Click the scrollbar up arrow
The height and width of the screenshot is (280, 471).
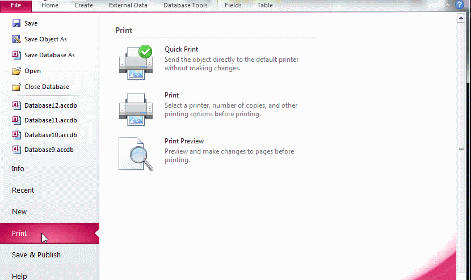pos(461,18)
